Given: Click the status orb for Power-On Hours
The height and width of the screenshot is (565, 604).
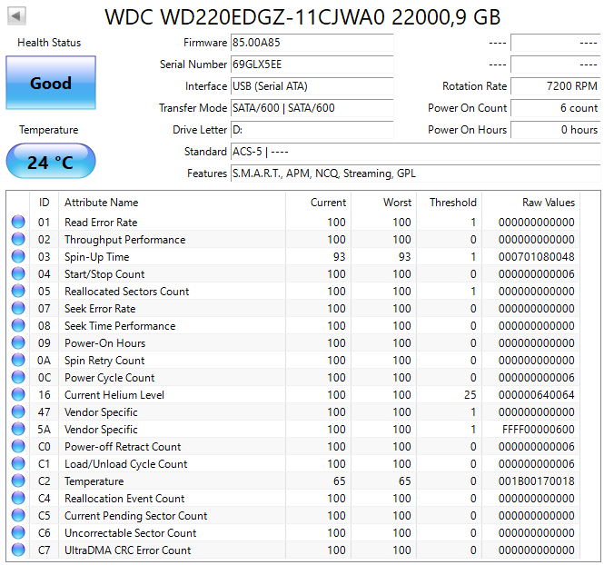Looking at the screenshot, I should pyautogui.click(x=18, y=342).
